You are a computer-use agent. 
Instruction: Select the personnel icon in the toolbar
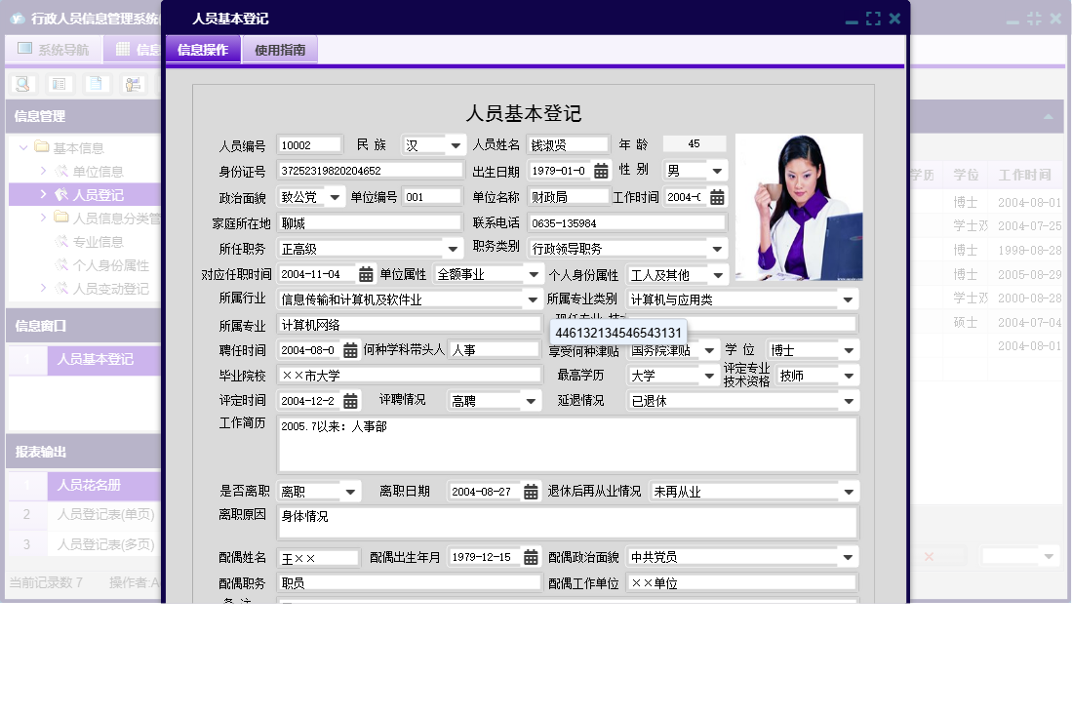pyautogui.click(x=132, y=83)
